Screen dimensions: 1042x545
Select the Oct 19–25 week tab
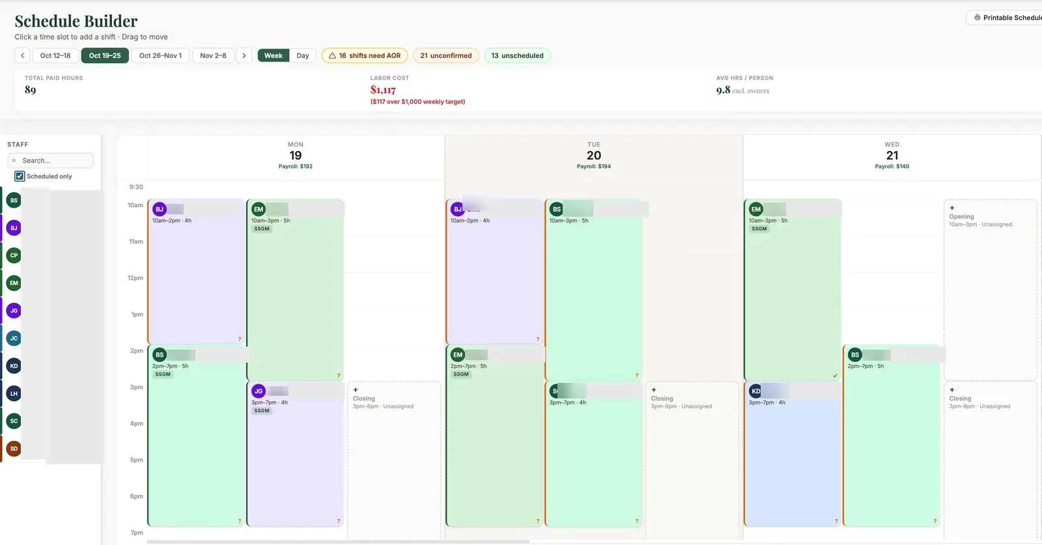(105, 55)
